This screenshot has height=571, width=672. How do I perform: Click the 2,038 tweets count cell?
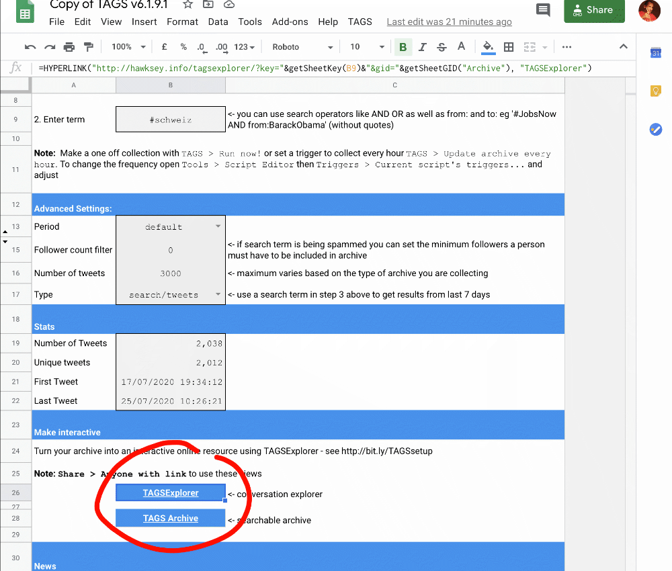pyautogui.click(x=171, y=343)
